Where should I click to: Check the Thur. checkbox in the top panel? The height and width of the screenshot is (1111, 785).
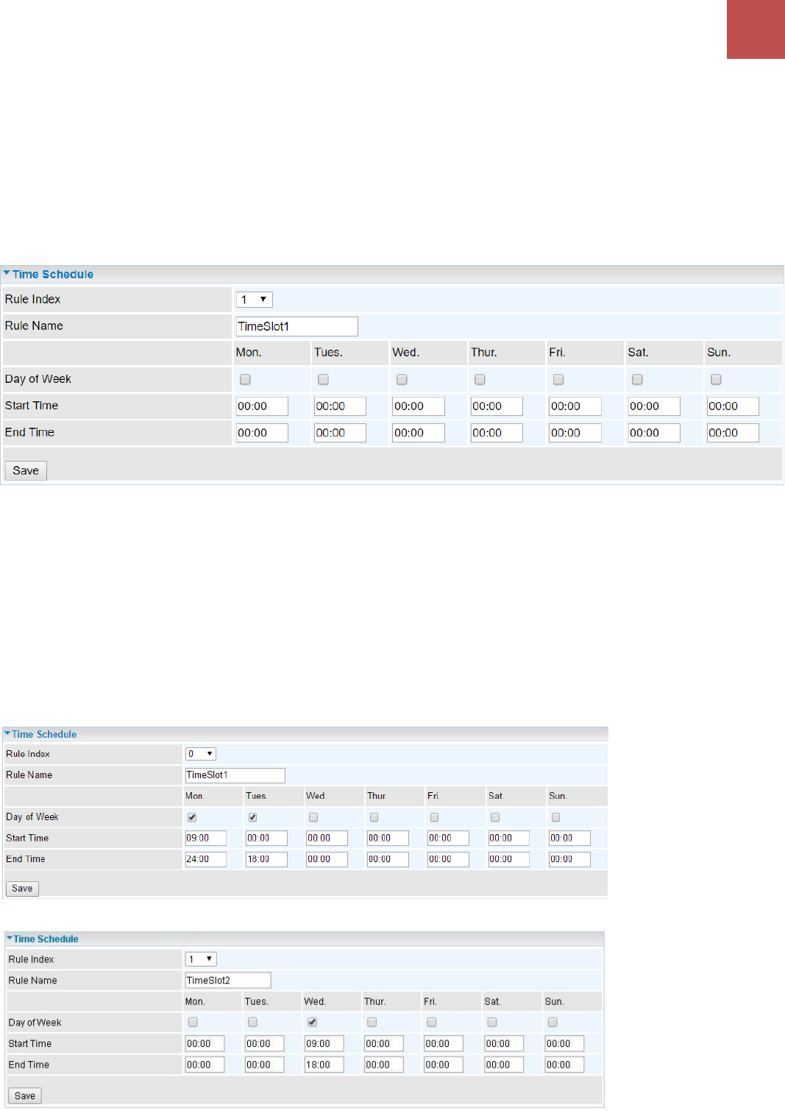480,379
